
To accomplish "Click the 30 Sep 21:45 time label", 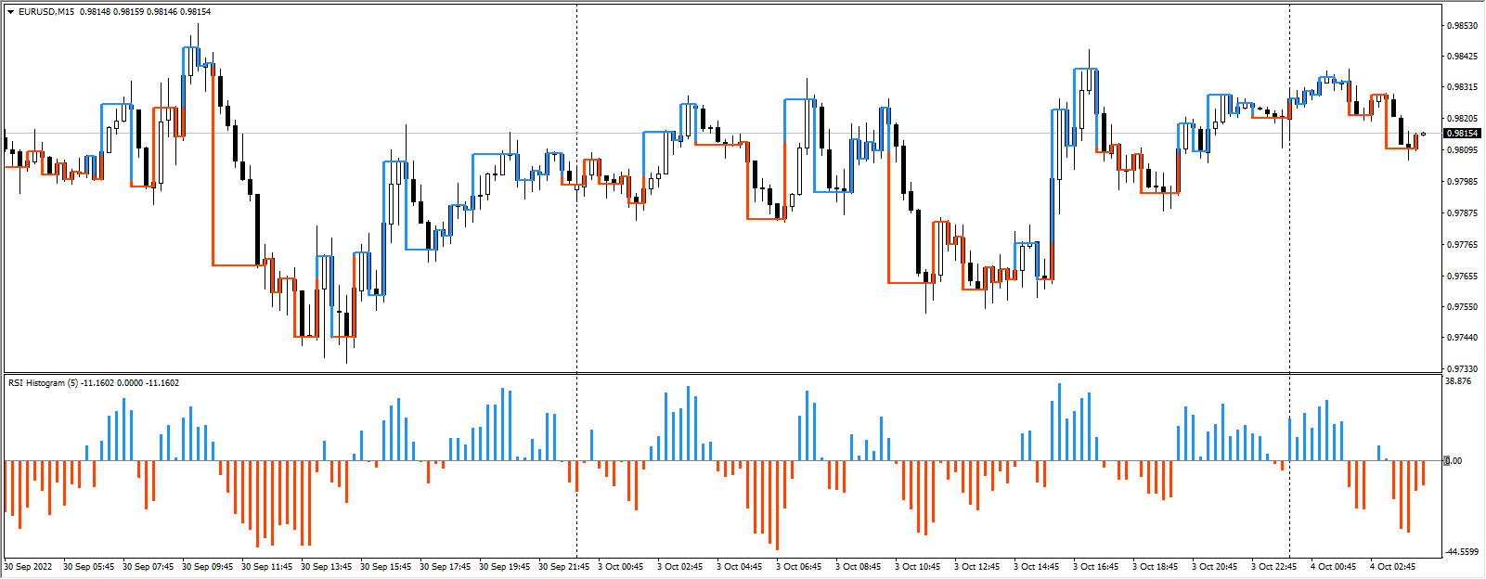I will point(564,567).
